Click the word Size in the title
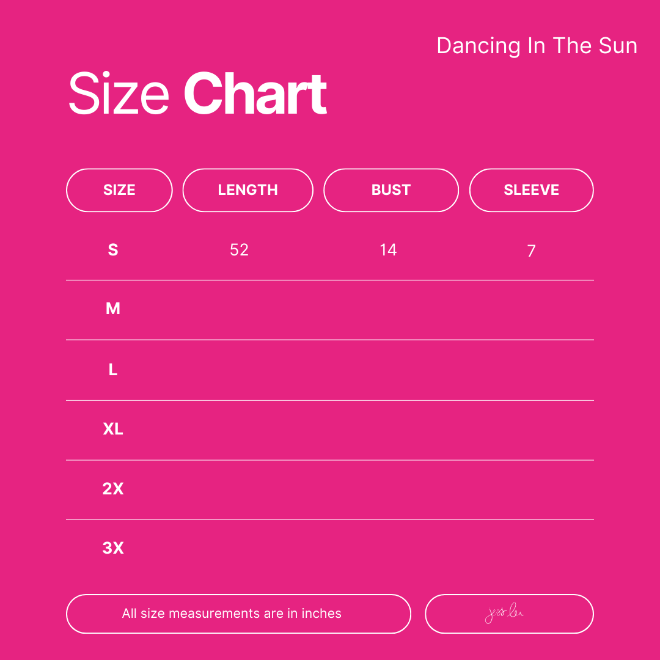 point(119,94)
